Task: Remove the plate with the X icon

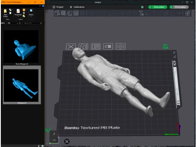Action: 71,47
